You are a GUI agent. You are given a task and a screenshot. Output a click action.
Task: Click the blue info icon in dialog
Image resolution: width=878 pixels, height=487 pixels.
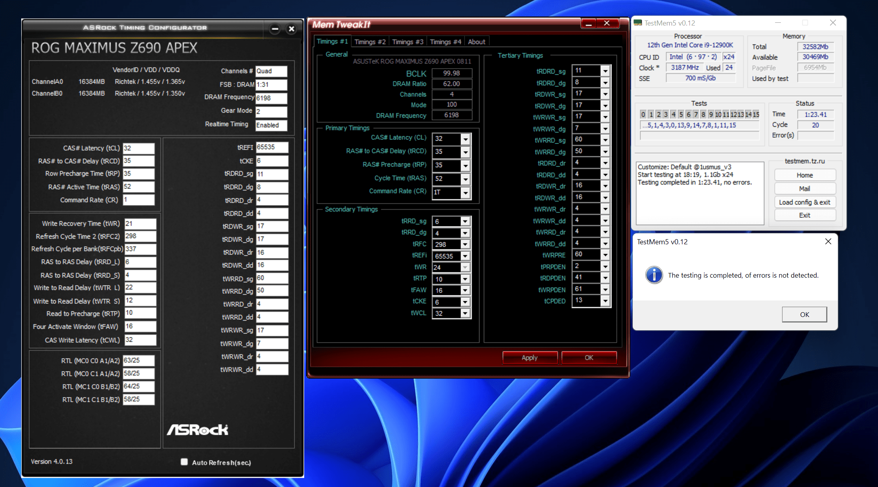654,275
